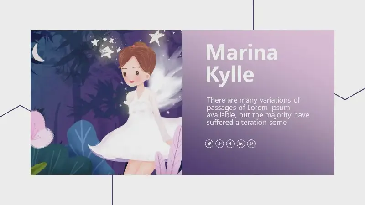Viewport: 365px width, 205px height.
Task: Select the largest white star above the fairy
Action: point(156,37)
